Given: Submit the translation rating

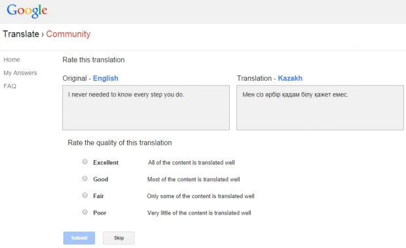Looking at the screenshot, I should pyautogui.click(x=79, y=238).
